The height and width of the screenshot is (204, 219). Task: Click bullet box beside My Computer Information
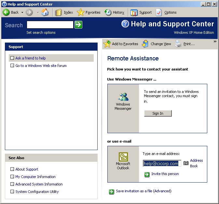pyautogui.click(x=12, y=176)
